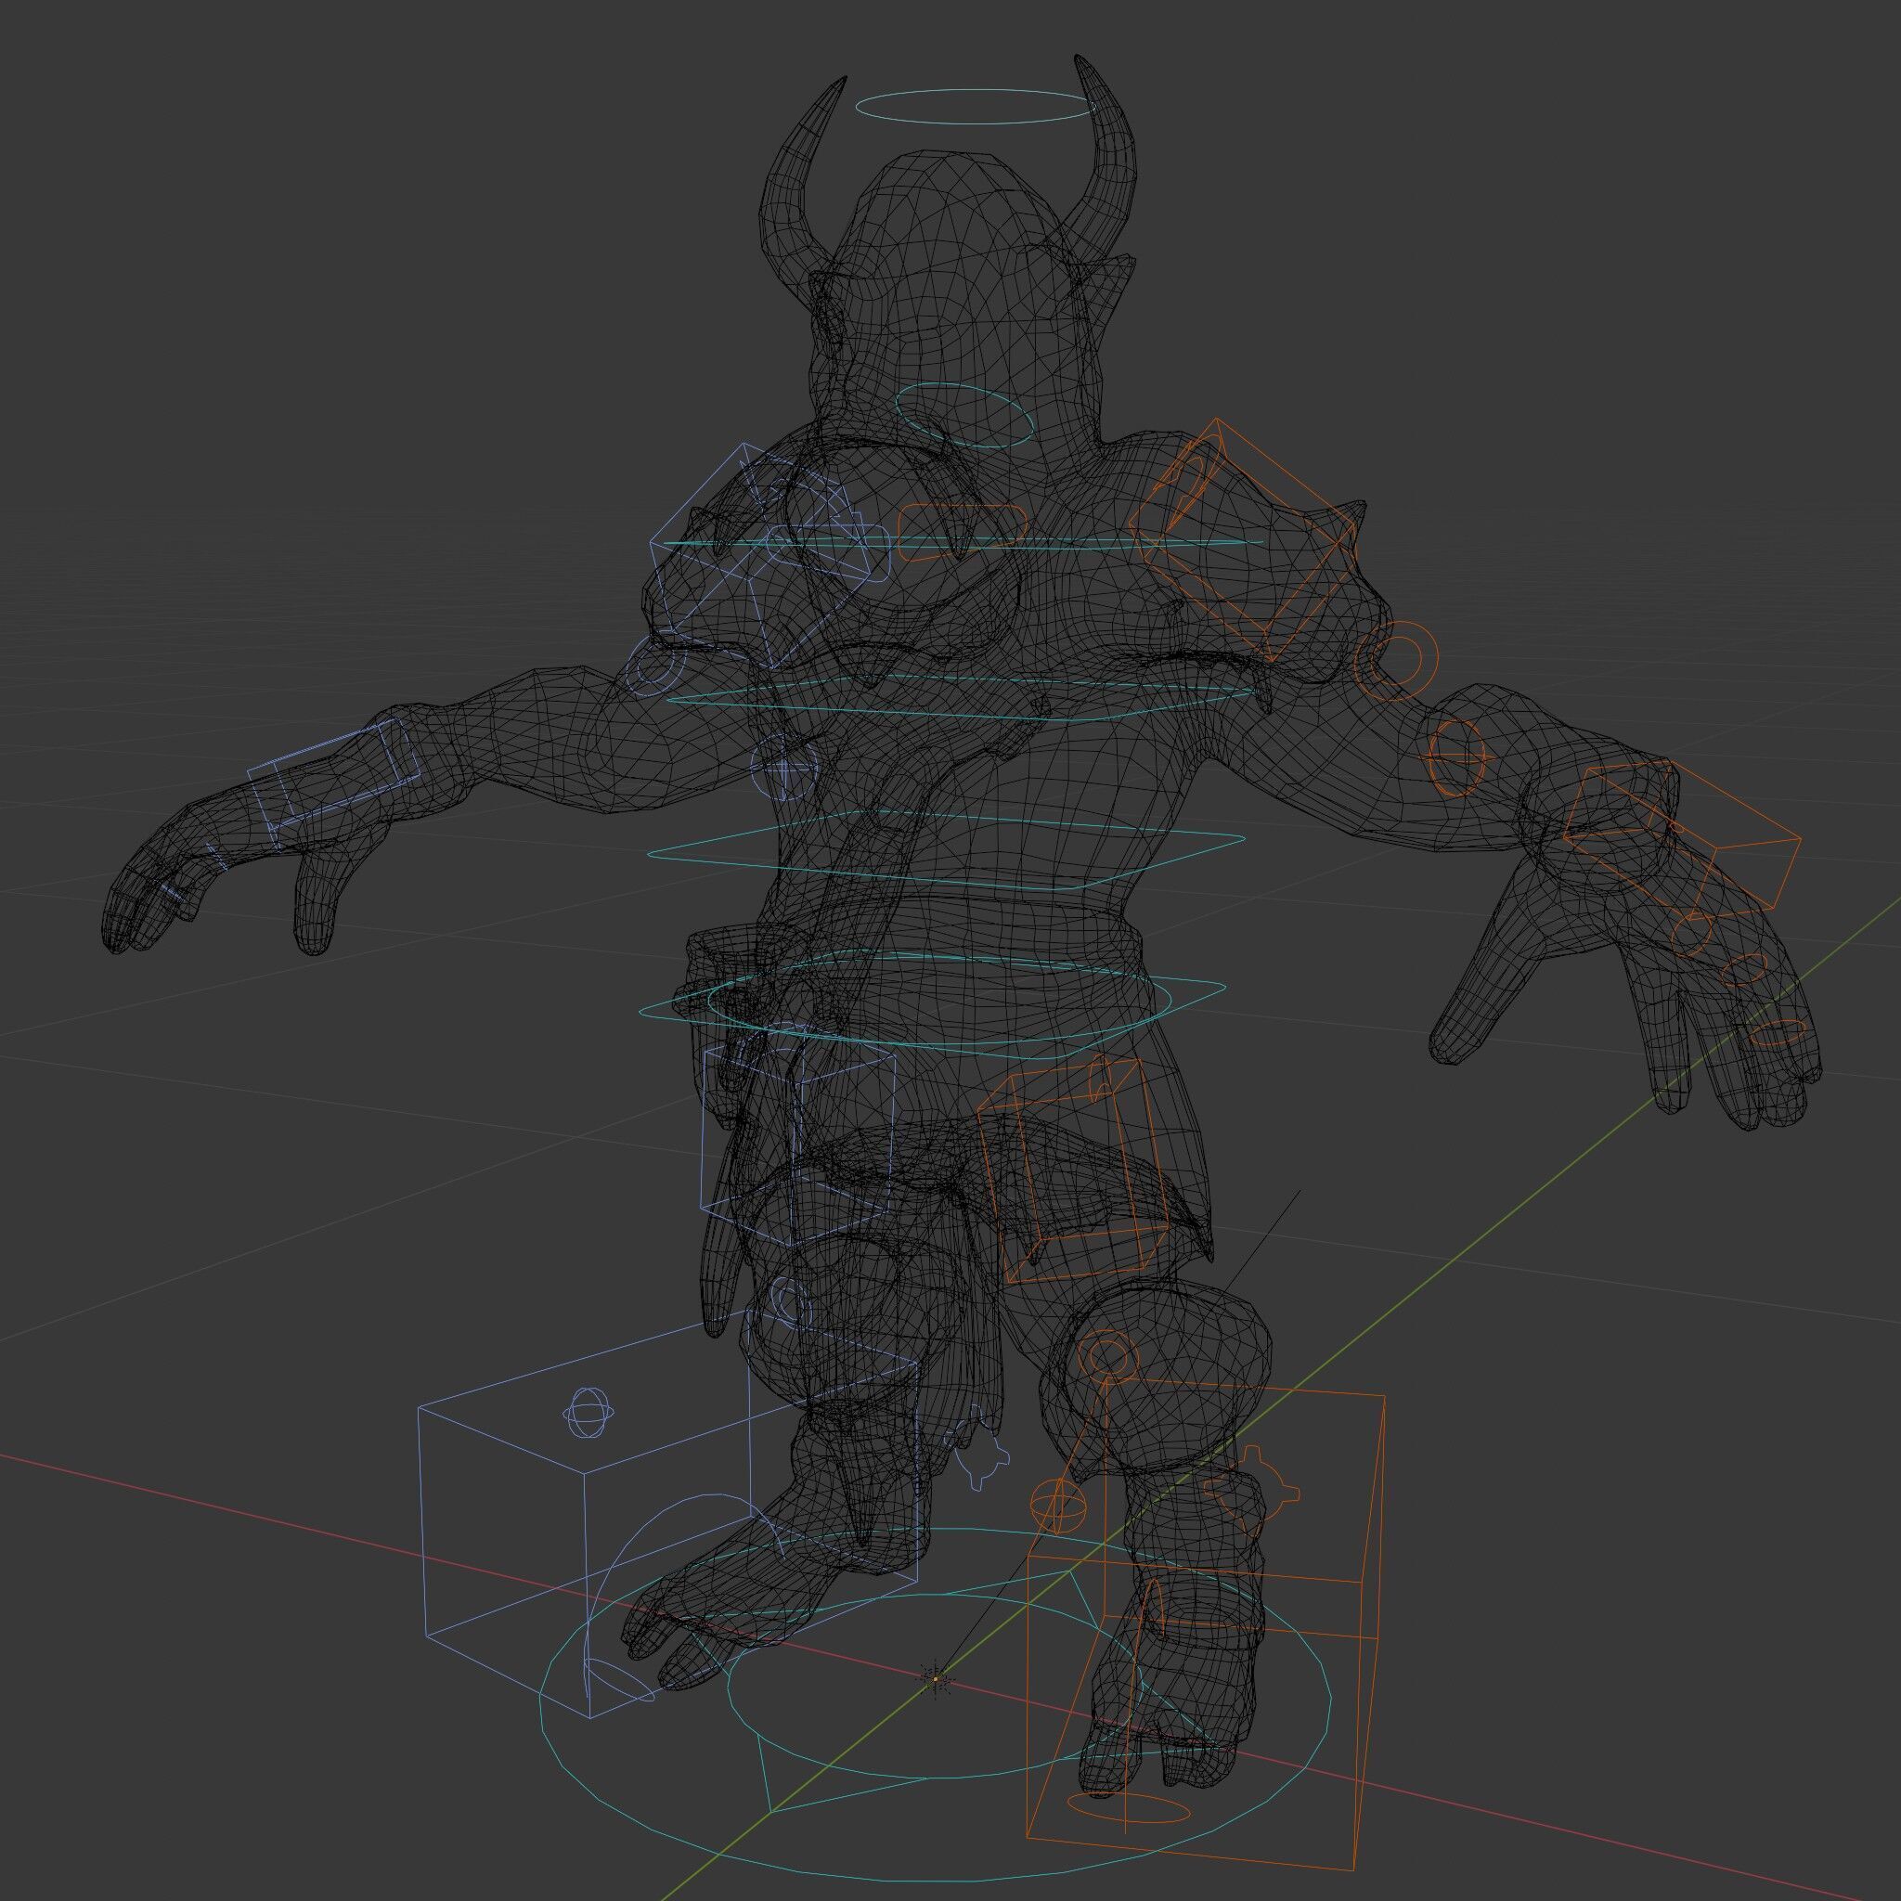The width and height of the screenshot is (1901, 1901).
Task: Click the orange double-ring control on the knee
Action: 1107,1359
